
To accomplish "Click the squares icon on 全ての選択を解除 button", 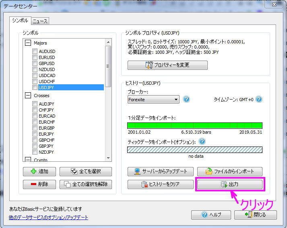I will tap(67, 184).
